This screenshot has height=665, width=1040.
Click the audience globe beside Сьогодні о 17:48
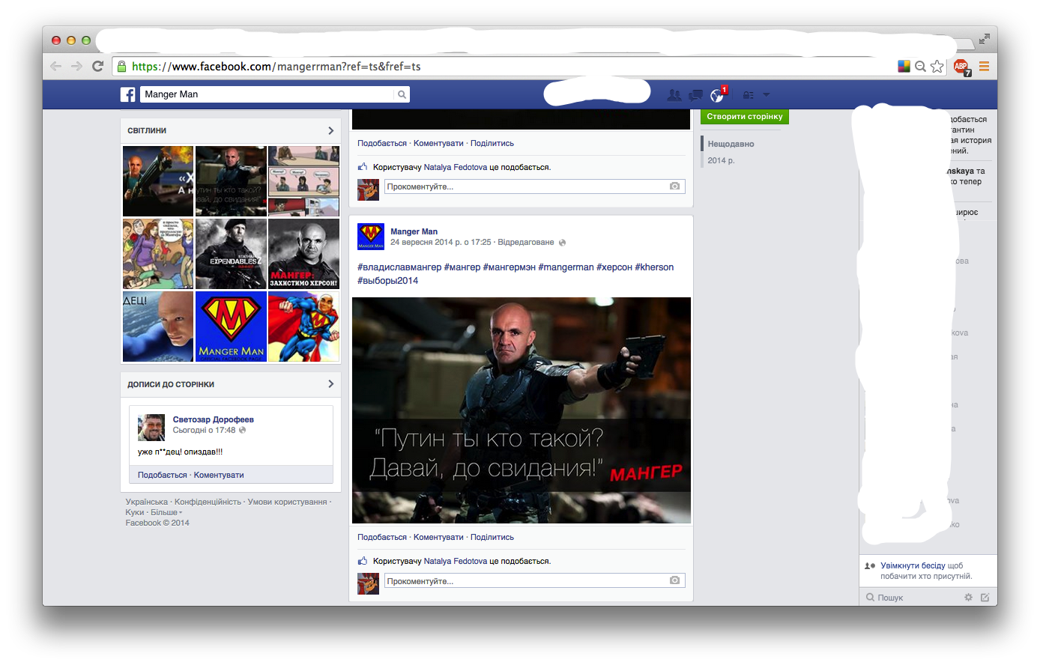pyautogui.click(x=242, y=430)
